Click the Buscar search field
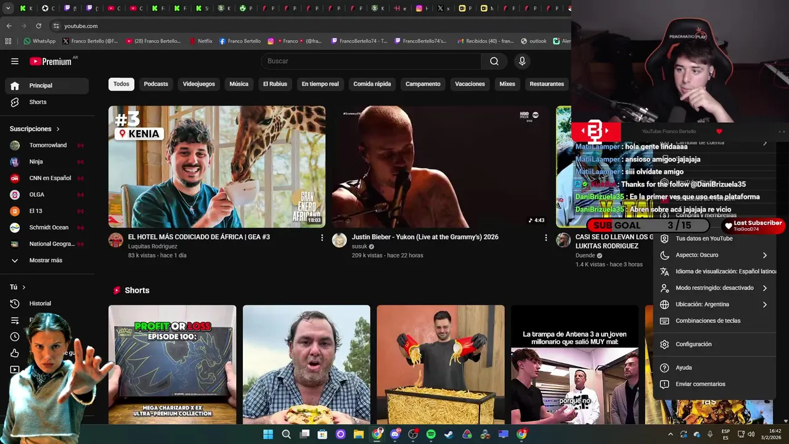This screenshot has width=789, height=444. coord(371,61)
